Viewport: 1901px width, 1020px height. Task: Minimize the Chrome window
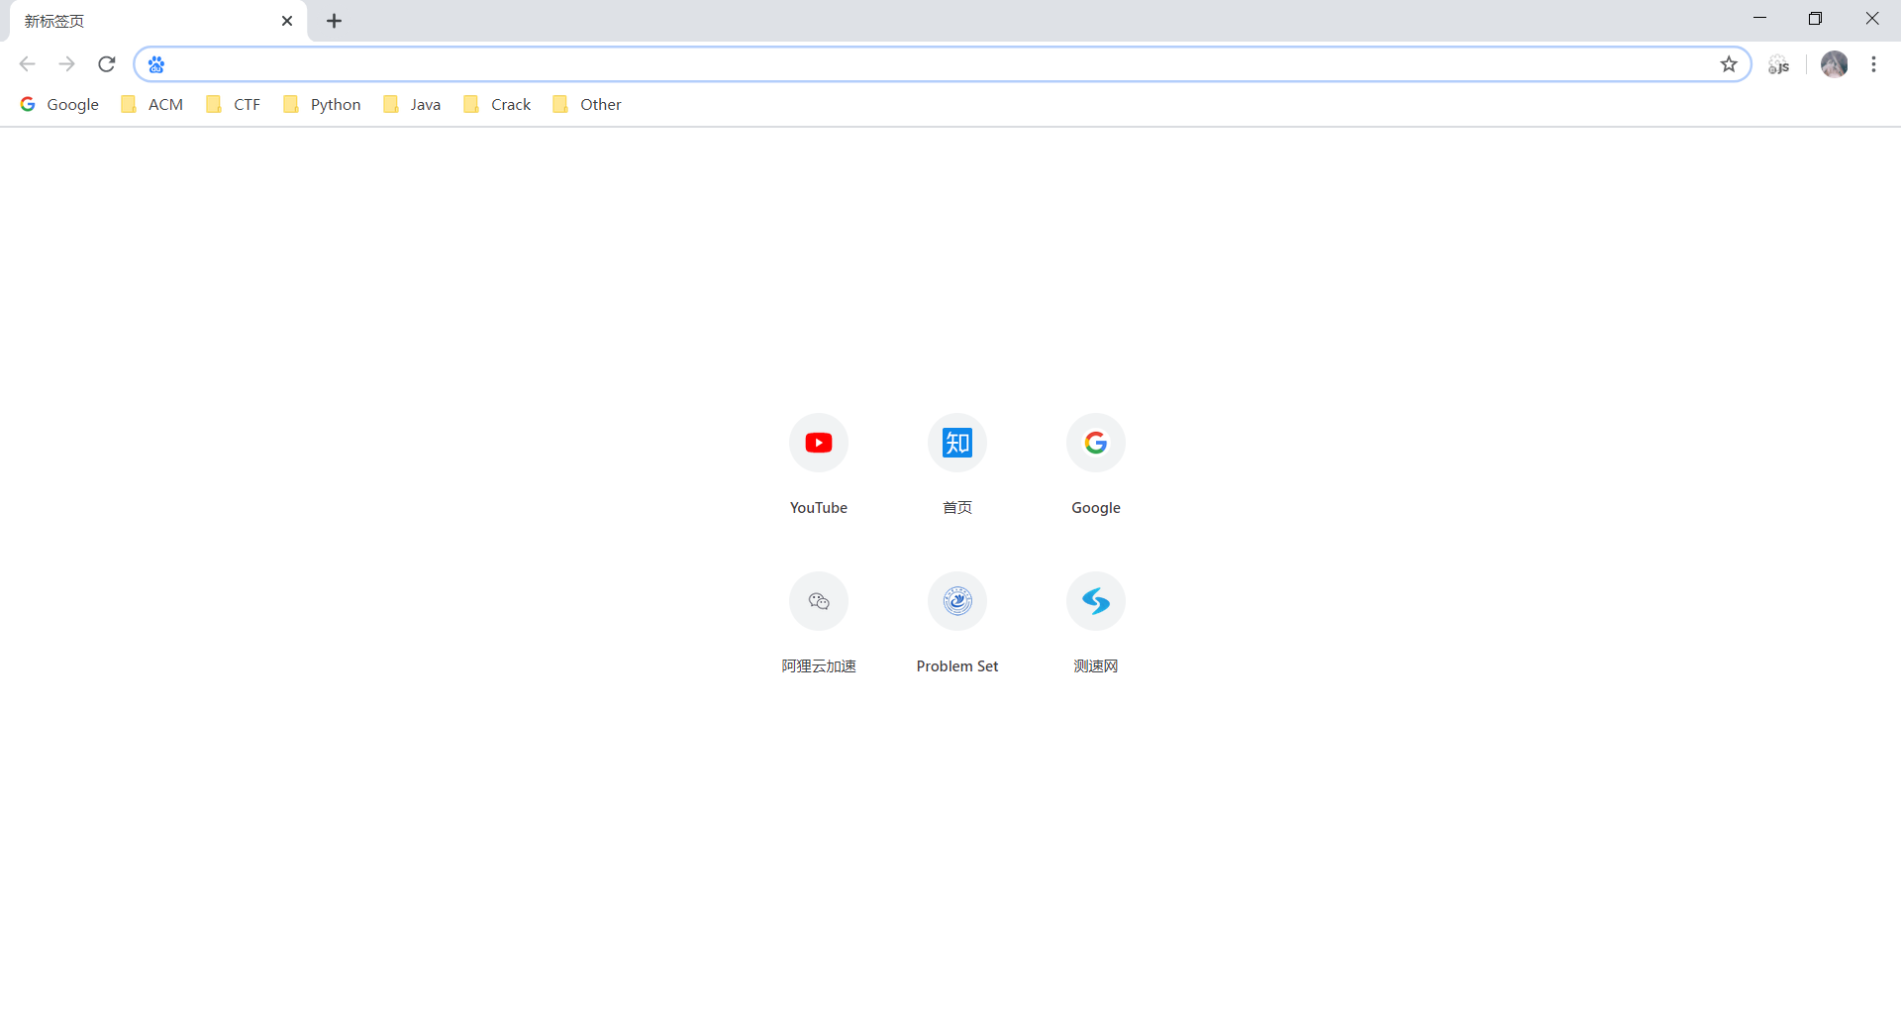(1759, 19)
